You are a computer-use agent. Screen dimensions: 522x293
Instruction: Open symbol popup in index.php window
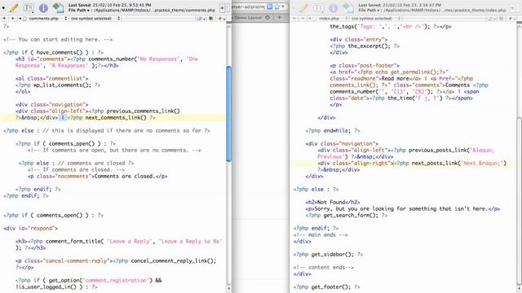pyautogui.click(x=376, y=18)
